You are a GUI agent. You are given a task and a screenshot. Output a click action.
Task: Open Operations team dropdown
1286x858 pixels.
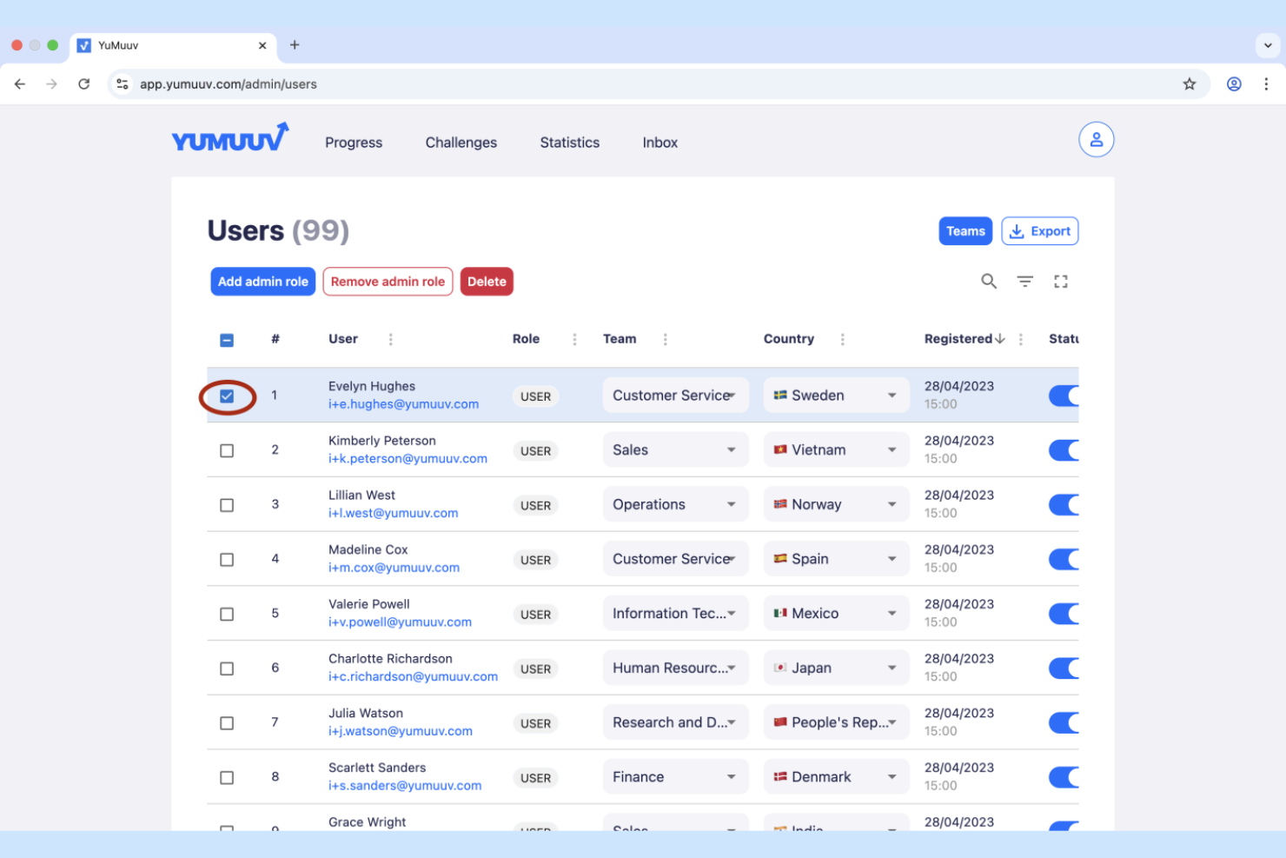tap(675, 504)
